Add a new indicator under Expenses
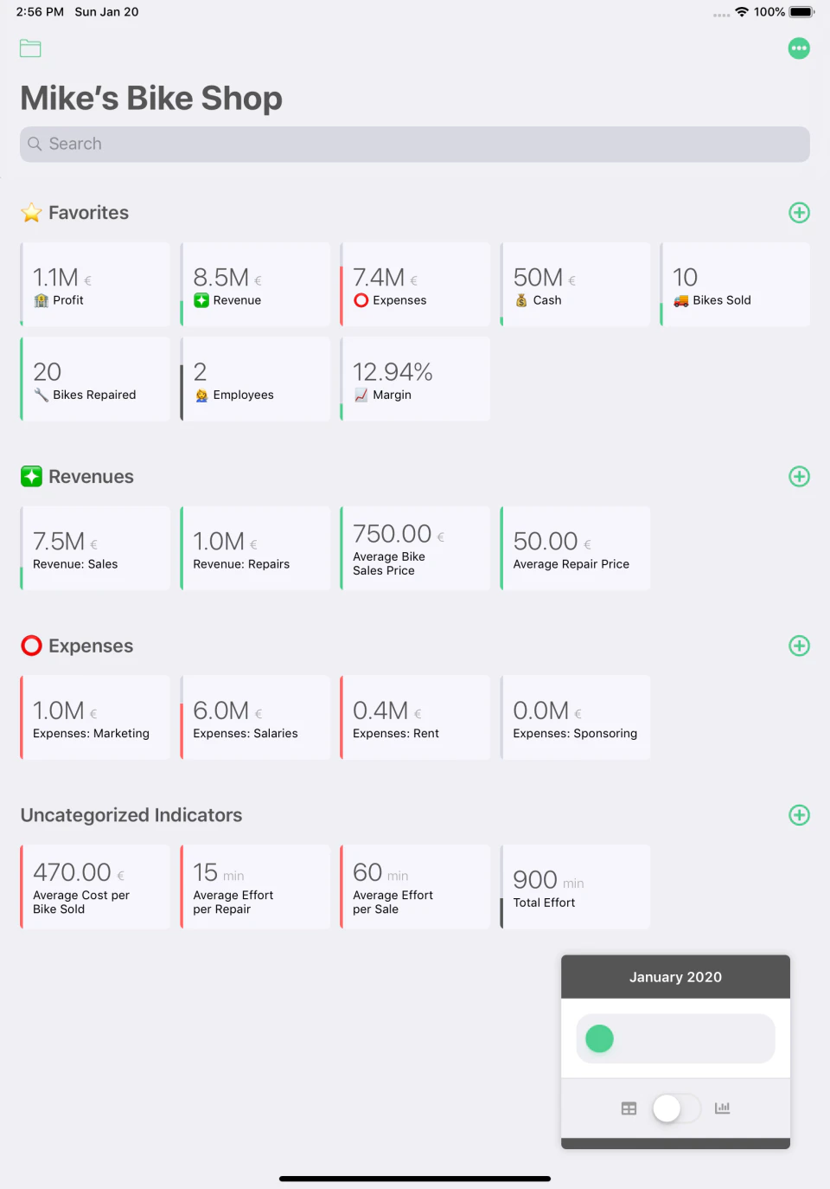The image size is (830, 1189). (x=799, y=646)
